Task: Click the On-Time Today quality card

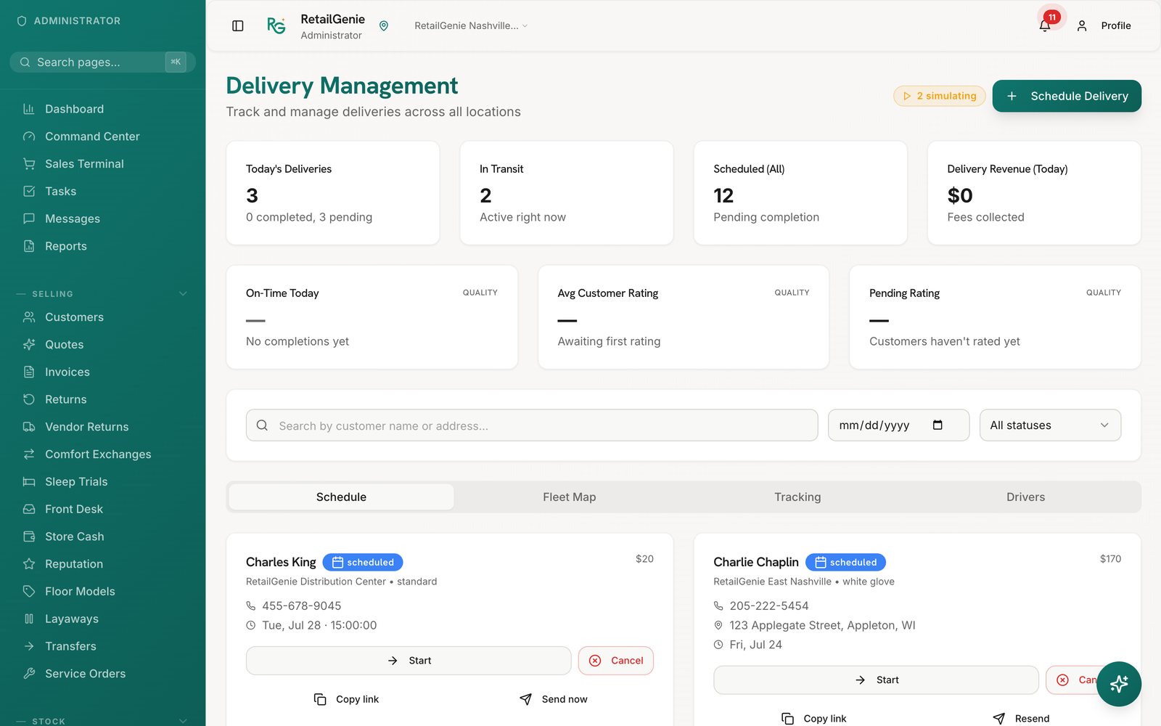Action: [372, 317]
